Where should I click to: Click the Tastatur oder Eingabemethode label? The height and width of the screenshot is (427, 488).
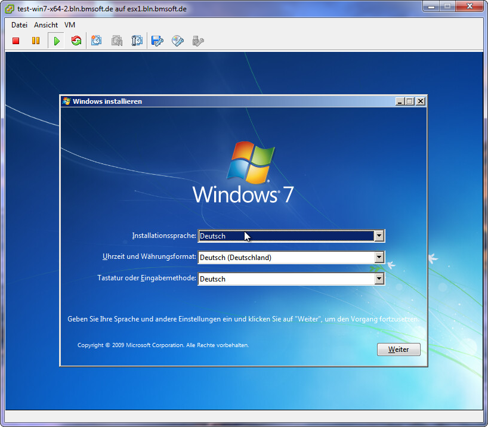(147, 278)
